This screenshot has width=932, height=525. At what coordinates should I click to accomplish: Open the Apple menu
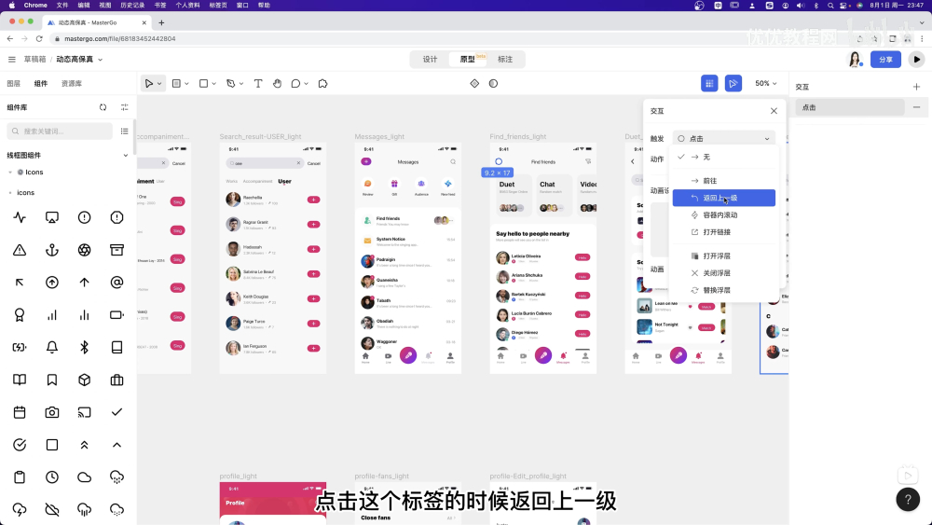pyautogui.click(x=11, y=6)
